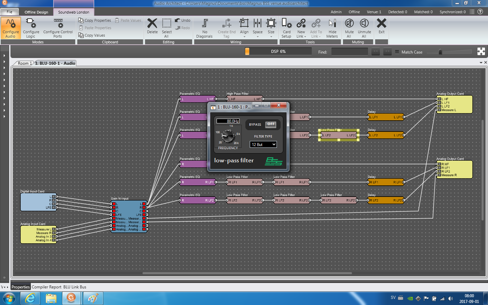488x305 pixels.
Task: Click Mute All
Action: (349, 28)
